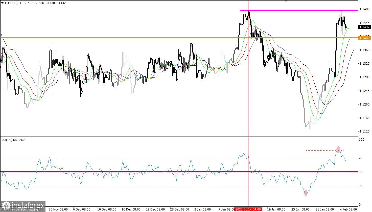Click the EURUSD,H4 chart title text
The height and width of the screenshot is (212, 372).
(13, 3)
